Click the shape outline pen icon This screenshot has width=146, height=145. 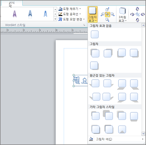pyautogui.click(x=60, y=14)
